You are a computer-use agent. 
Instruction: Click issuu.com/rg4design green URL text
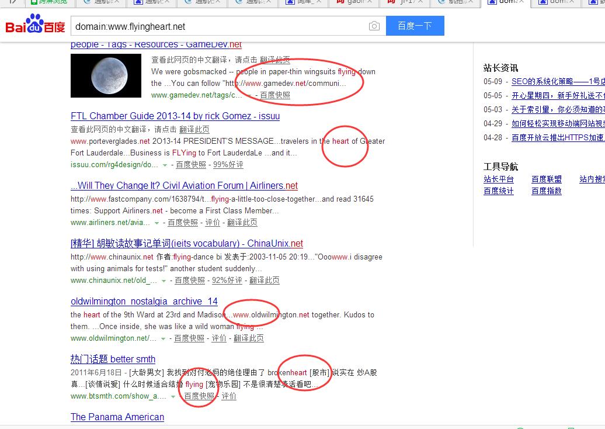pyautogui.click(x=114, y=164)
